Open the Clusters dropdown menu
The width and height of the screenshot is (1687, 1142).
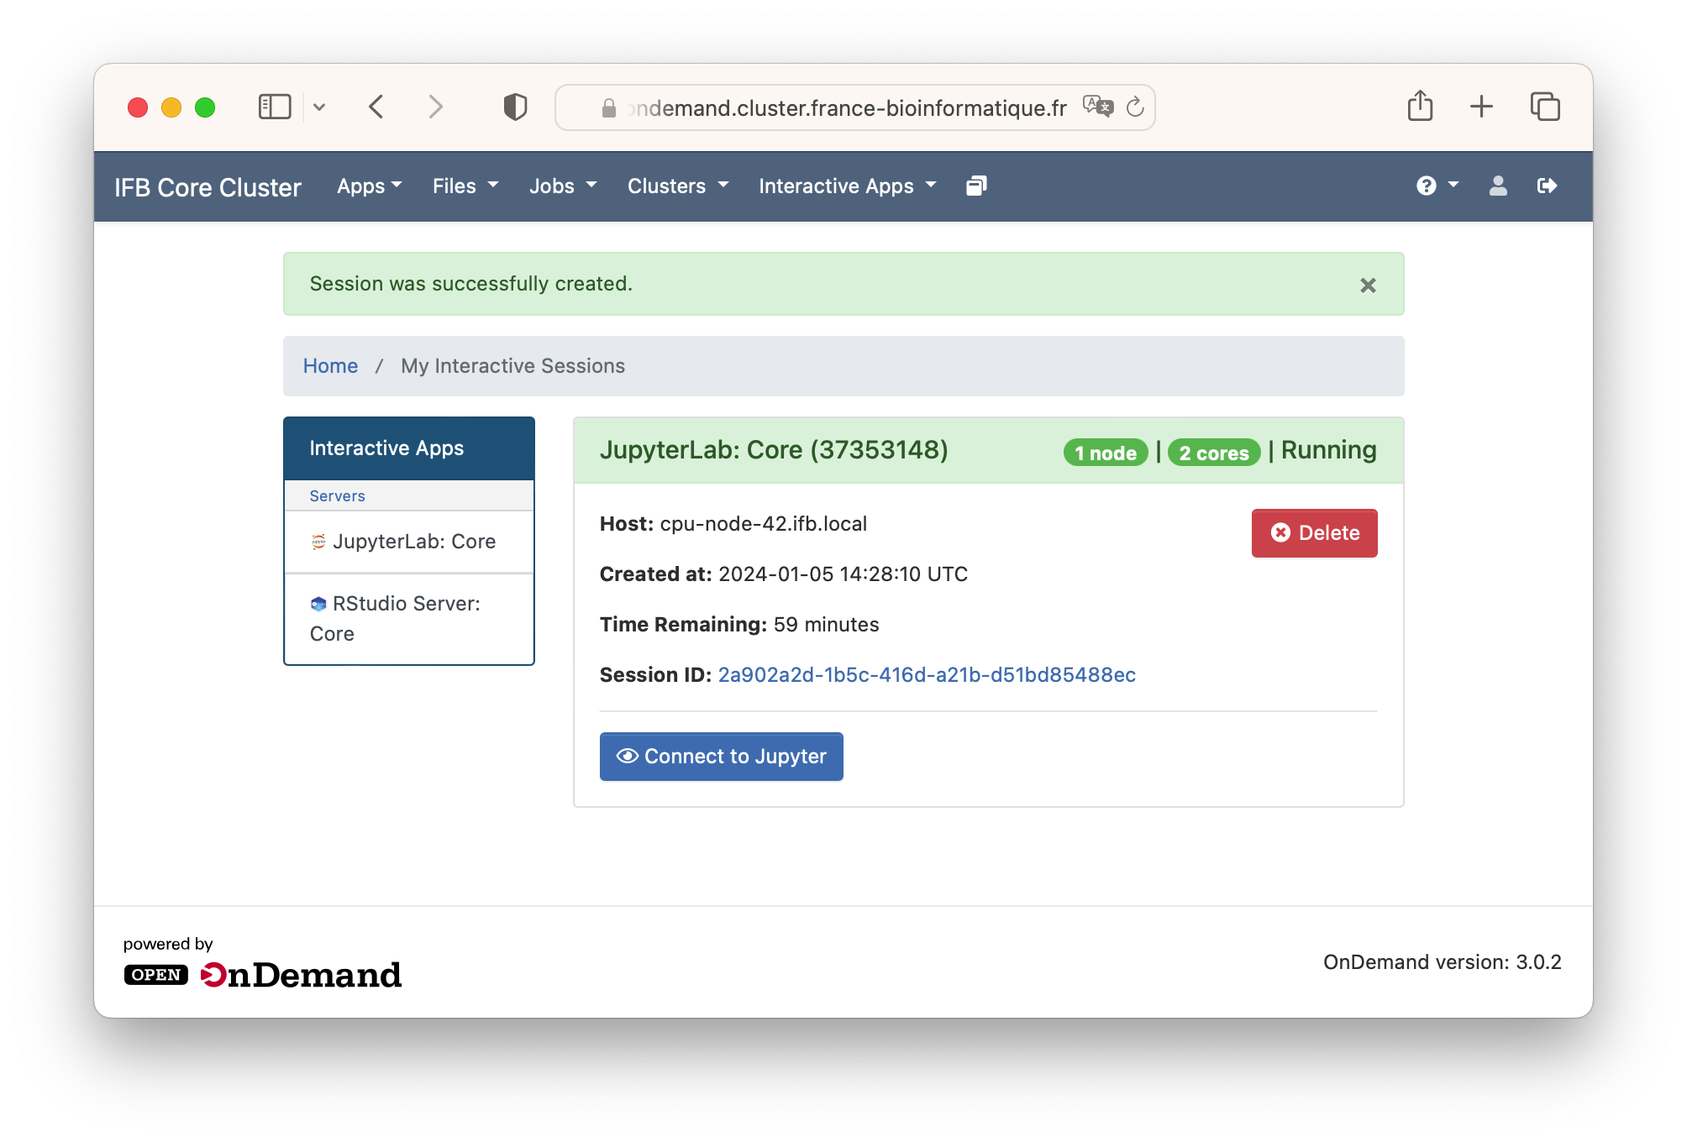[677, 186]
